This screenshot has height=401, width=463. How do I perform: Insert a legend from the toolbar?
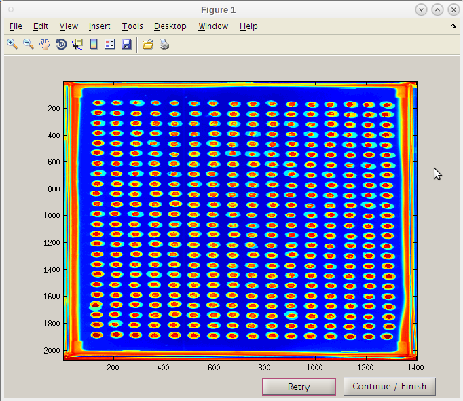(110, 44)
